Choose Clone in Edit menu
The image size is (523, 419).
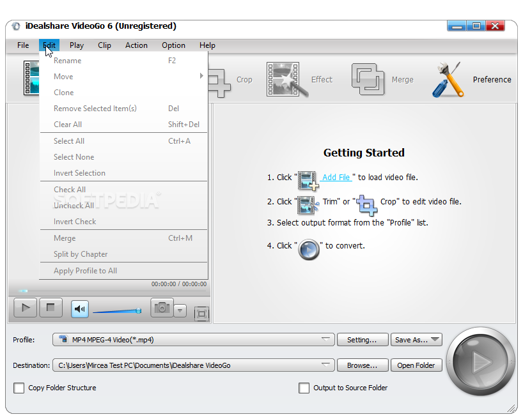pos(124,93)
